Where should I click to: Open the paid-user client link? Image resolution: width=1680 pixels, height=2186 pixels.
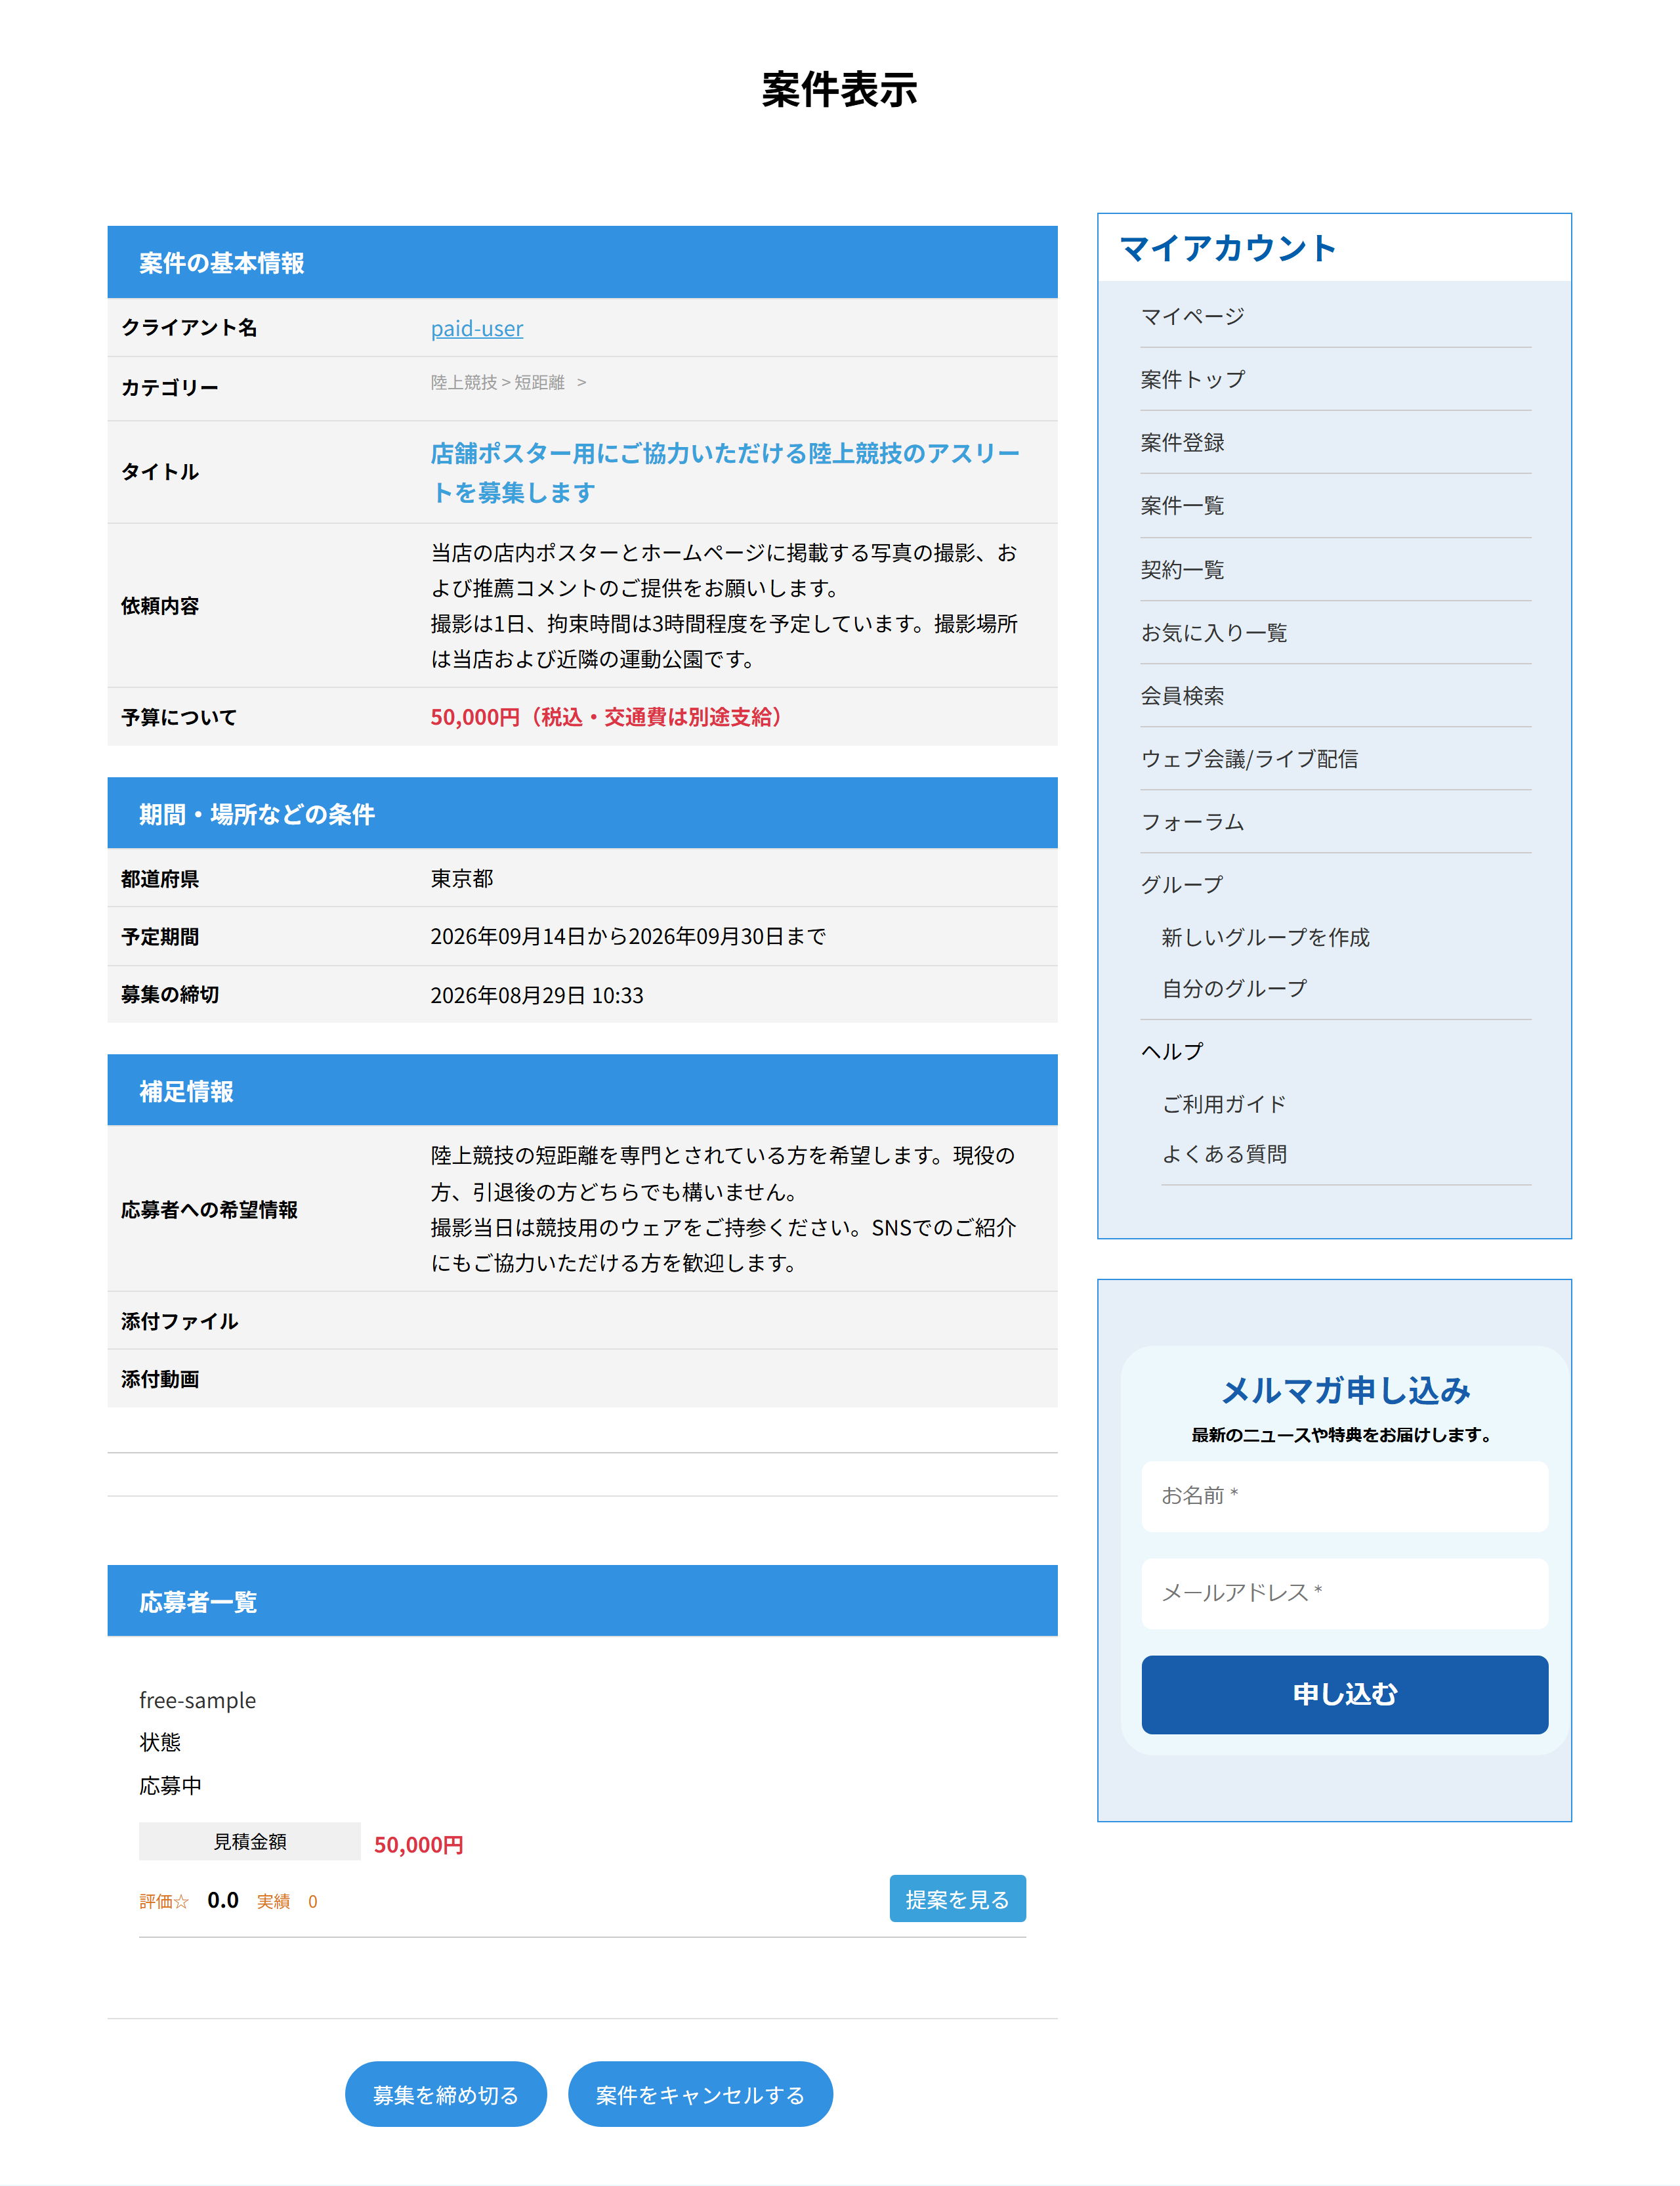[476, 328]
